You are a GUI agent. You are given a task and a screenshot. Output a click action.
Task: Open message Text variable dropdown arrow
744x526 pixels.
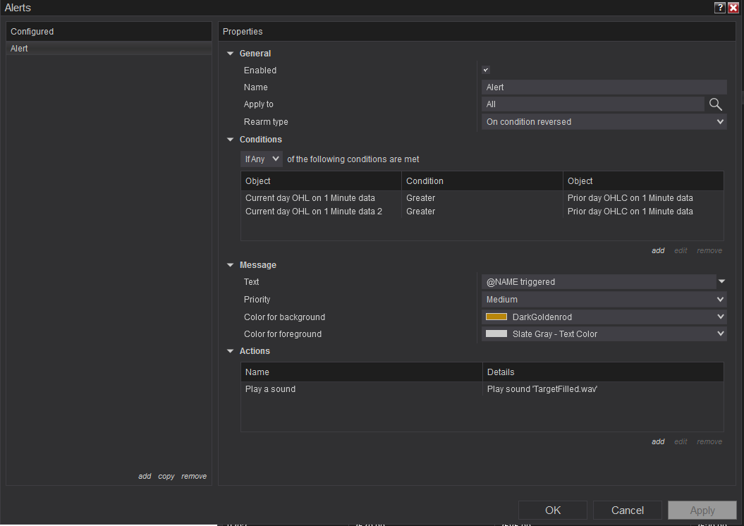tap(721, 282)
